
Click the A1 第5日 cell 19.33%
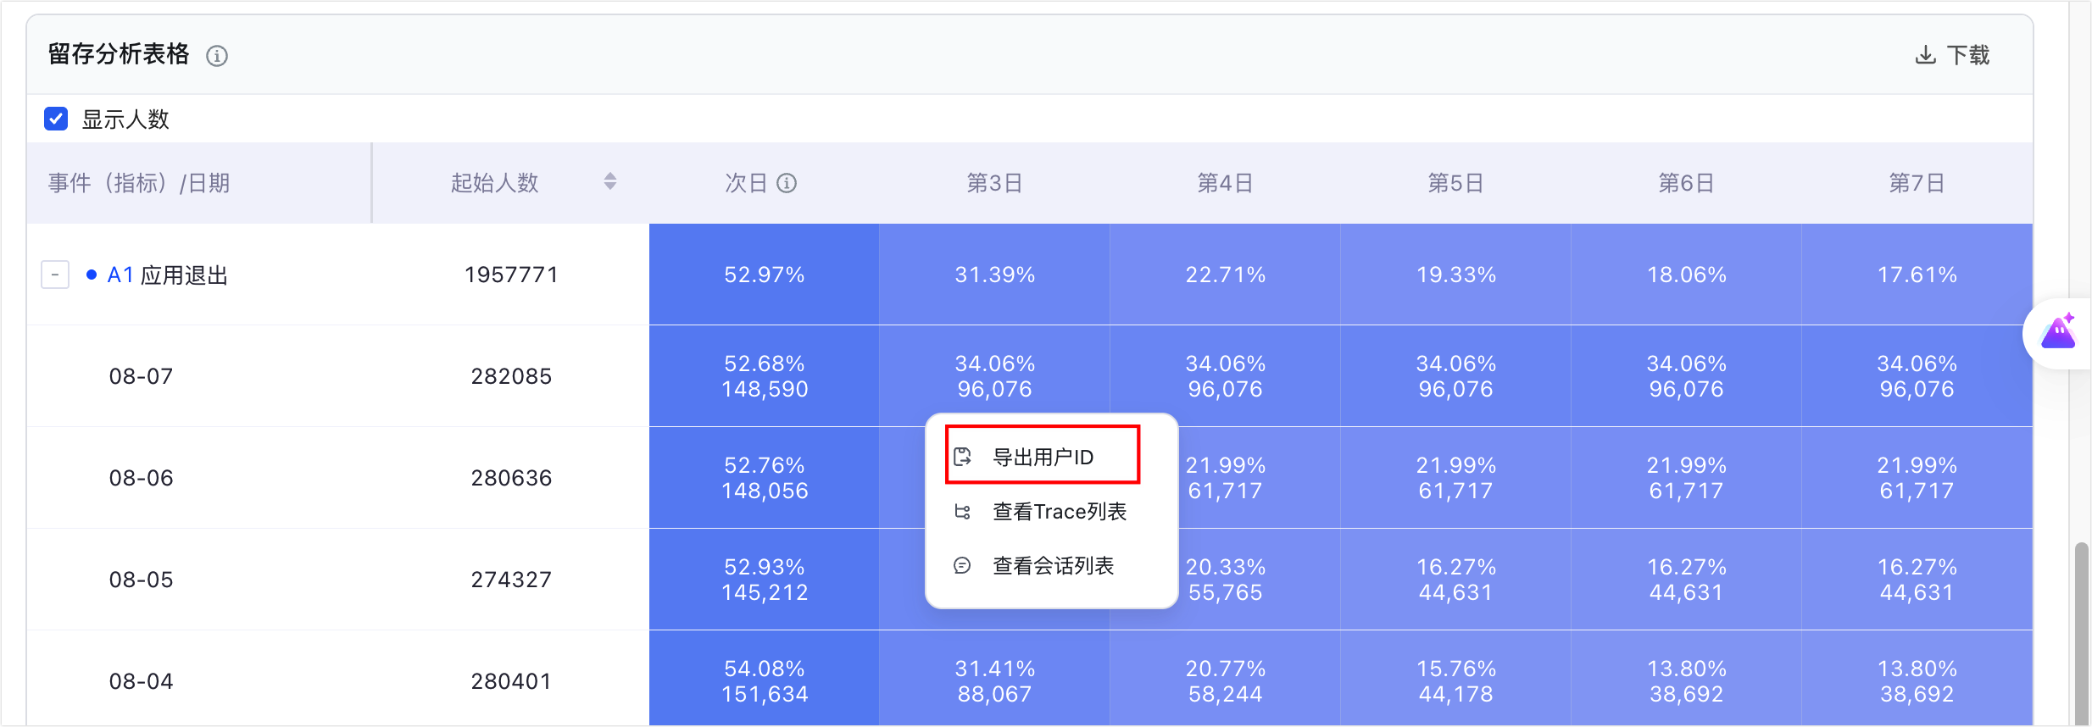tap(1456, 275)
